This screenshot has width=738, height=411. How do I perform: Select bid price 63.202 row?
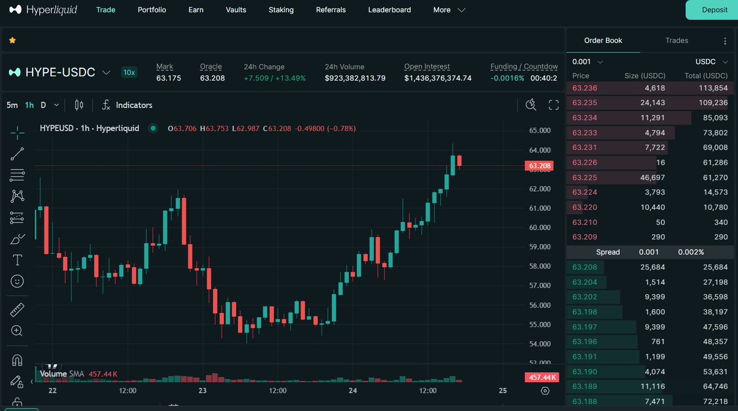650,297
